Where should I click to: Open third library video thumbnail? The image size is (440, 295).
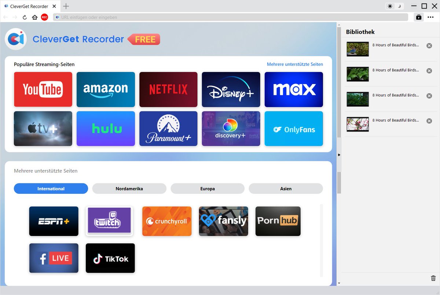(357, 99)
